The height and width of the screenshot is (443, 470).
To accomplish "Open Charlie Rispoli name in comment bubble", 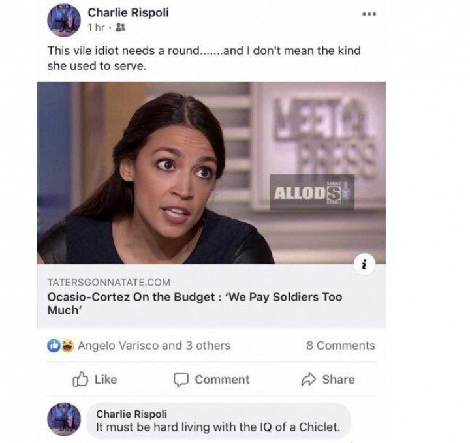I will click(x=132, y=414).
